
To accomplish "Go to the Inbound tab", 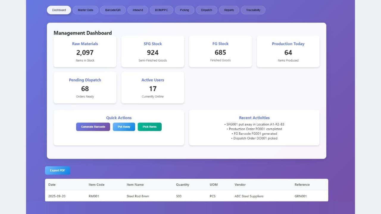I will click(x=138, y=10).
